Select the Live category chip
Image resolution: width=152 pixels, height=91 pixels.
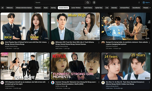click(107, 8)
